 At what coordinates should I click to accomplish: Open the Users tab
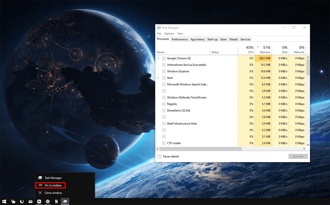223,39
